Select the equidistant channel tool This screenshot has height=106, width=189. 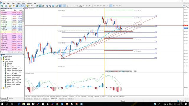point(81,6)
